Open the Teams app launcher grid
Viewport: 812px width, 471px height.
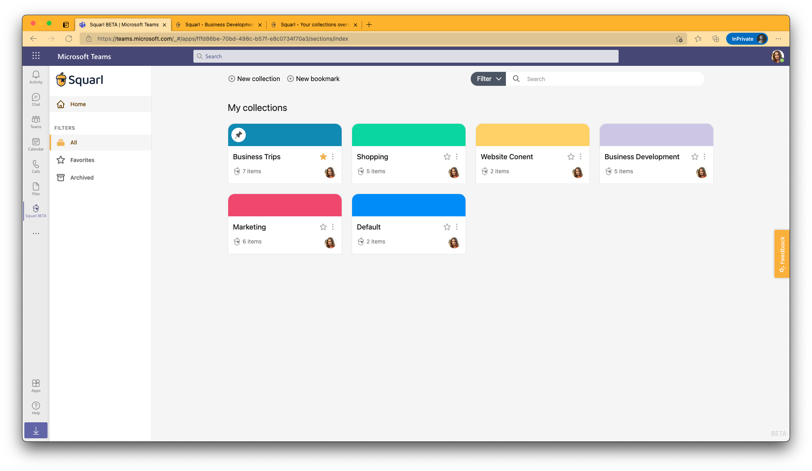pos(36,56)
